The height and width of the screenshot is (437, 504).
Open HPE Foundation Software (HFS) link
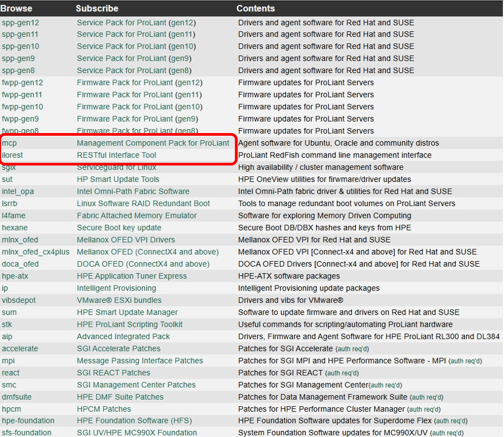tap(134, 421)
